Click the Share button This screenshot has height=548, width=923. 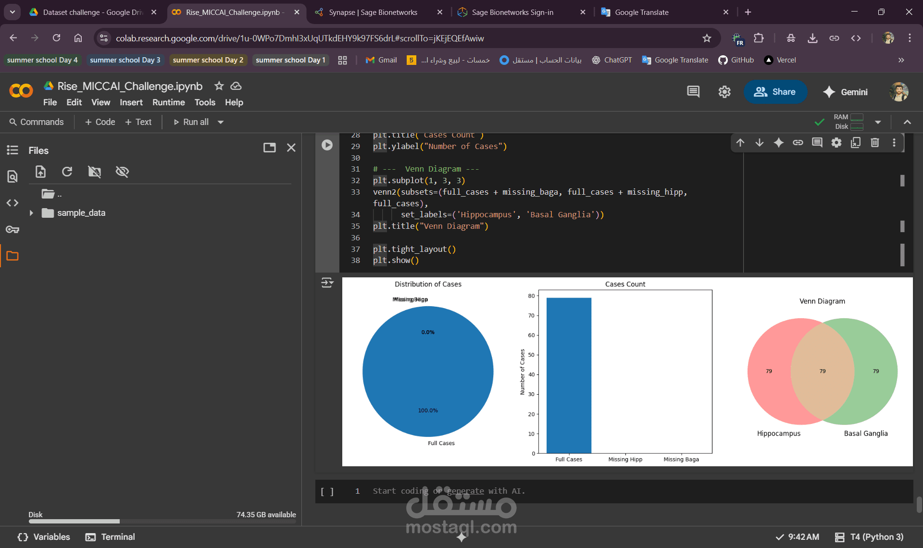[775, 92]
